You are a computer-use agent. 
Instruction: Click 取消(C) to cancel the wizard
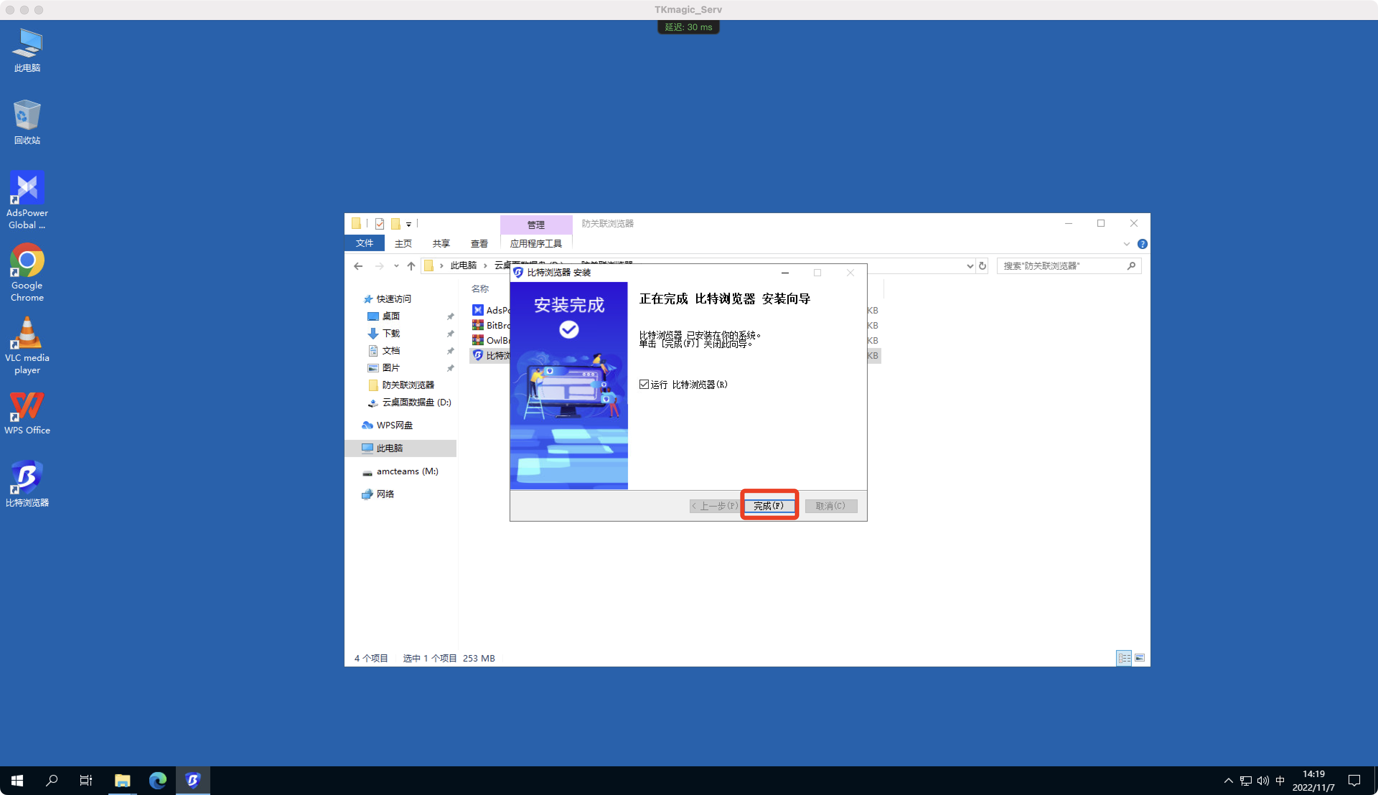(831, 505)
